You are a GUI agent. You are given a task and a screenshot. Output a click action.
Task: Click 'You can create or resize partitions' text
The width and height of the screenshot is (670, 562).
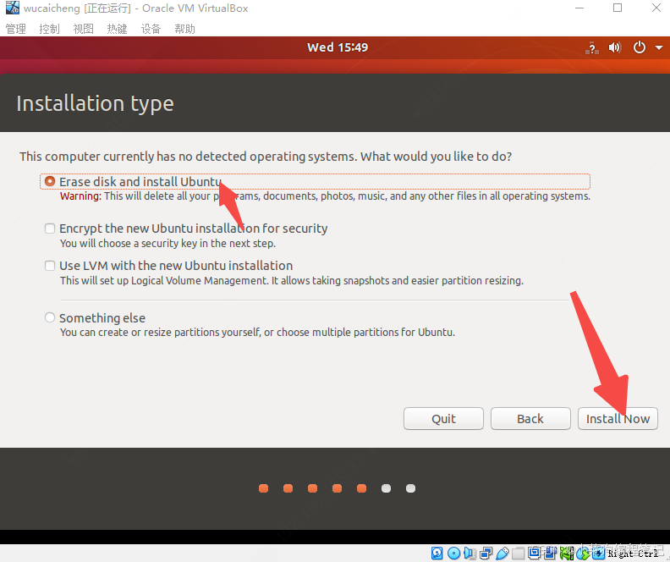(x=257, y=332)
